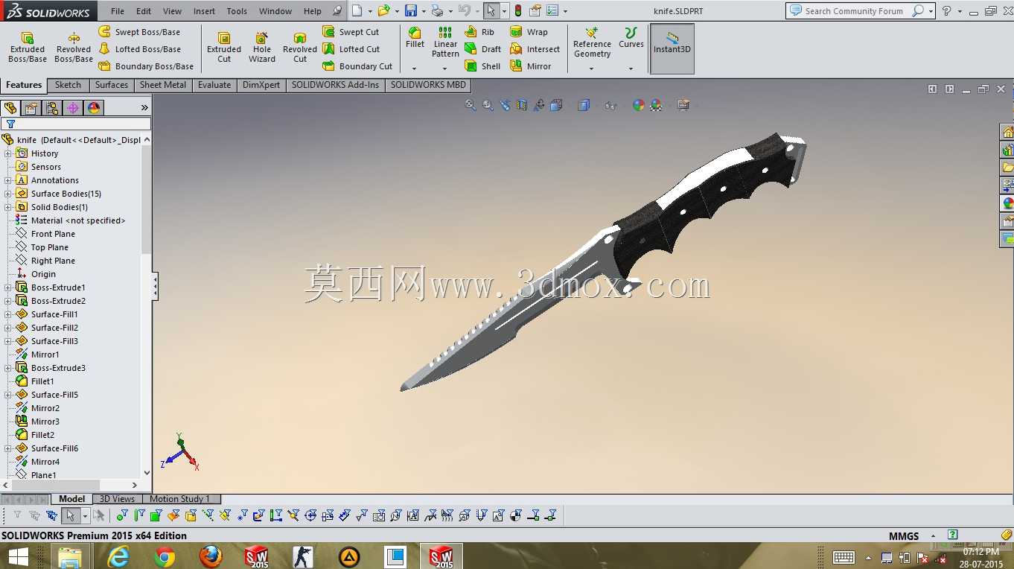This screenshot has width=1014, height=569.
Task: Switch to the 3D Views tab
Action: [x=118, y=499]
